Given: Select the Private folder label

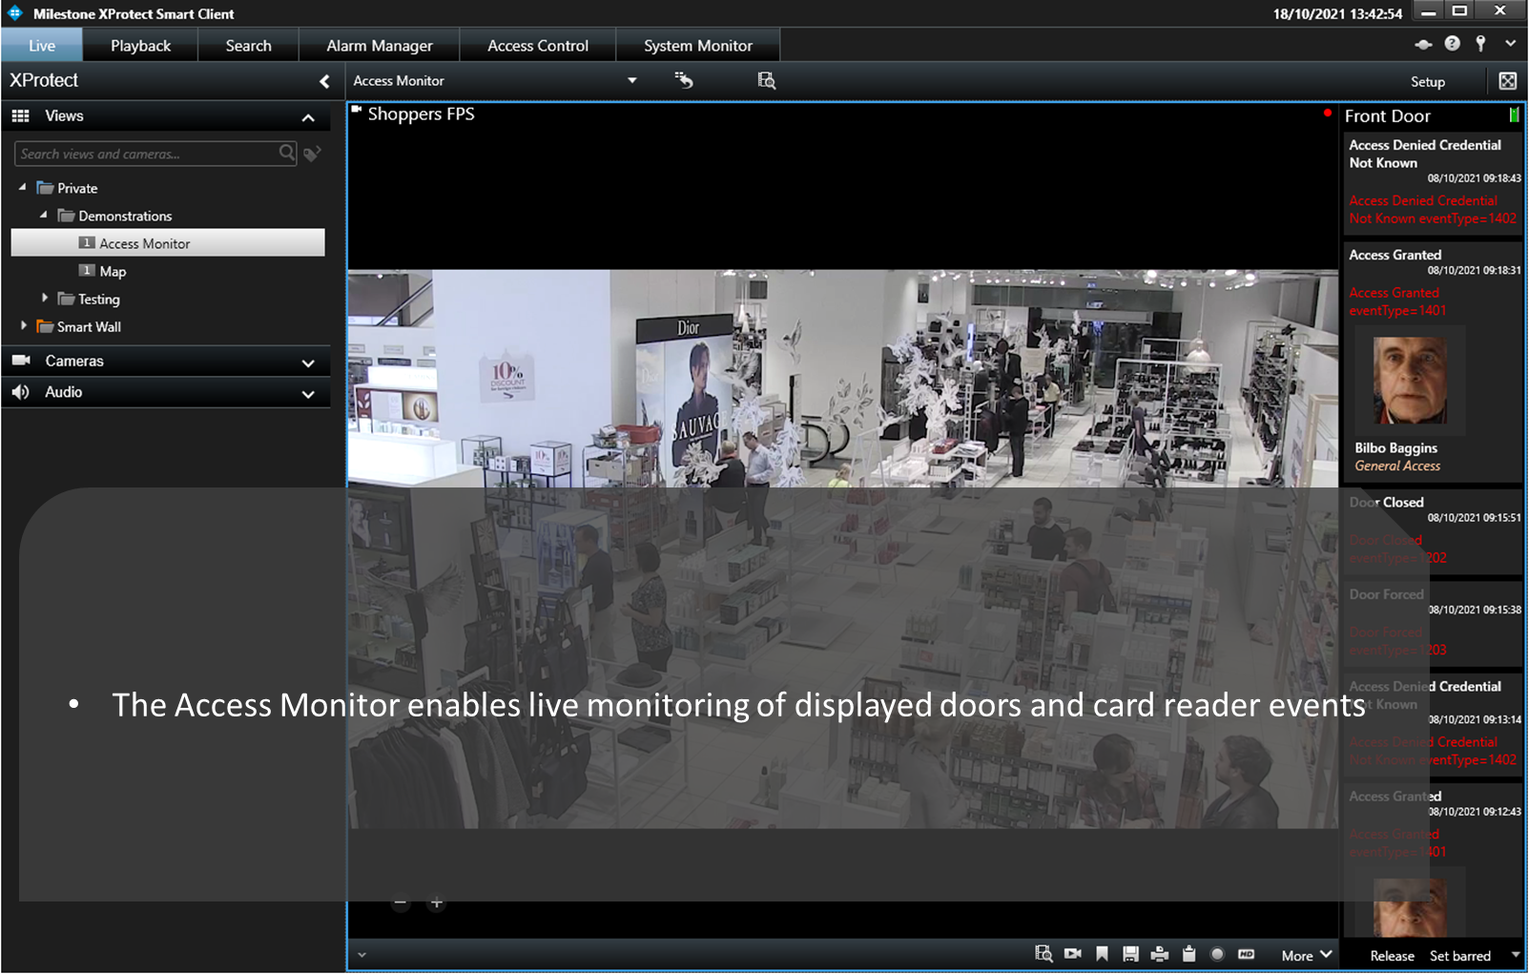Looking at the screenshot, I should click(77, 188).
